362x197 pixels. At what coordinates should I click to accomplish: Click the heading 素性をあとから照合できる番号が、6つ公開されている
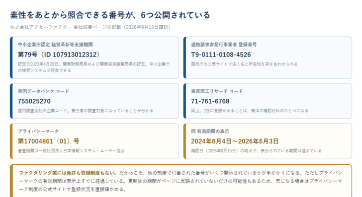click(x=110, y=15)
